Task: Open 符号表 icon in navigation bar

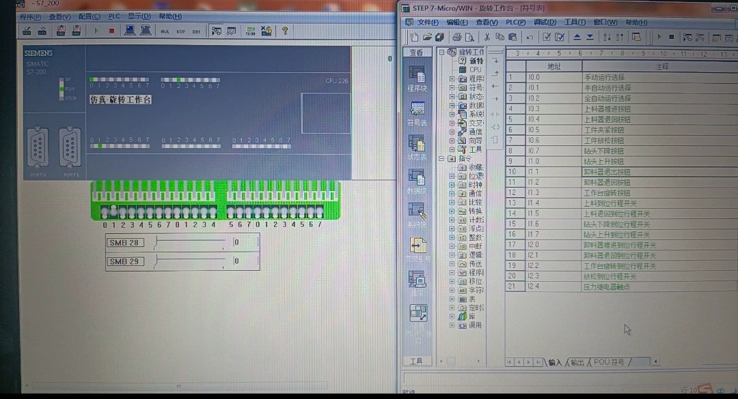Action: click(417, 114)
